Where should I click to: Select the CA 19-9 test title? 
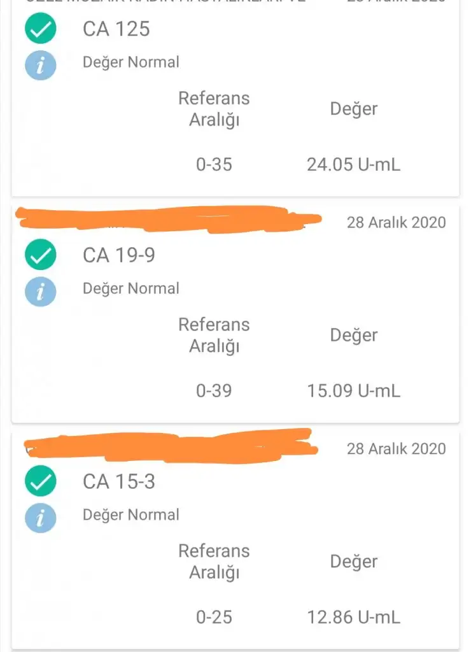[119, 255]
